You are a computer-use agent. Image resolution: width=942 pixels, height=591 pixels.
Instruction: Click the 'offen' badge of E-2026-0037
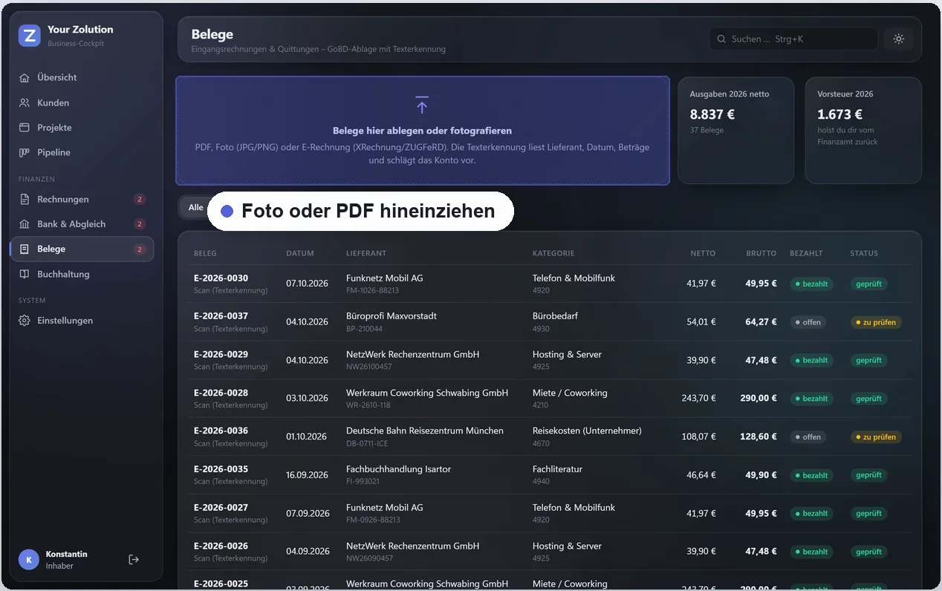tap(808, 323)
